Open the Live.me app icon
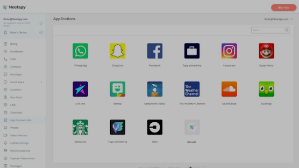299x168 pixels. pyautogui.click(x=80, y=89)
